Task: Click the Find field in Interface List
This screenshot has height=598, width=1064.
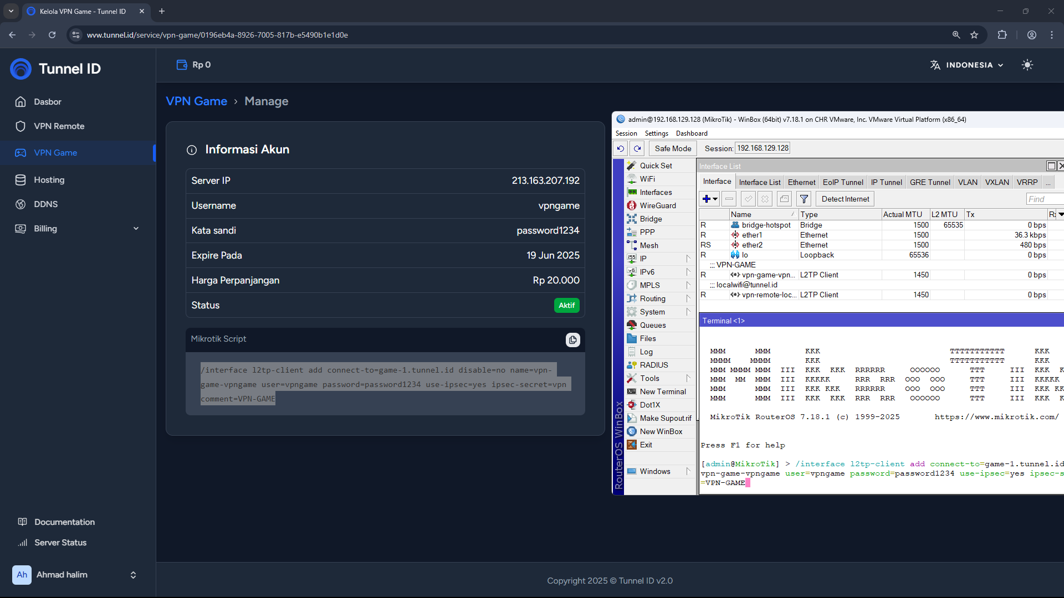Action: (1044, 199)
